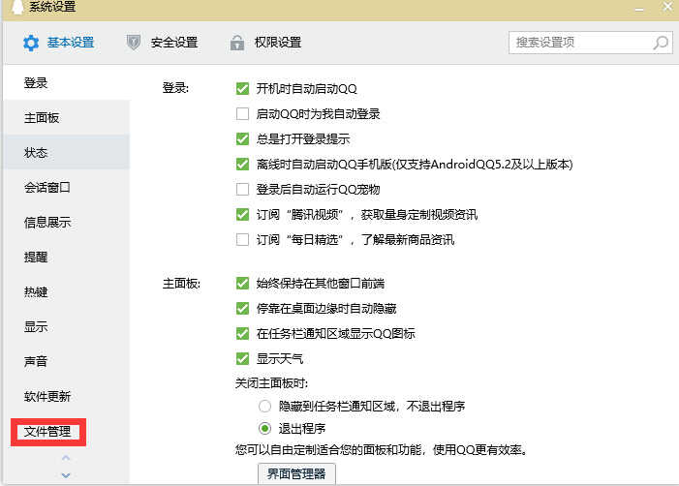Open 软件更新 settings in sidebar
Screen dimensions: 679x486
click(66, 396)
